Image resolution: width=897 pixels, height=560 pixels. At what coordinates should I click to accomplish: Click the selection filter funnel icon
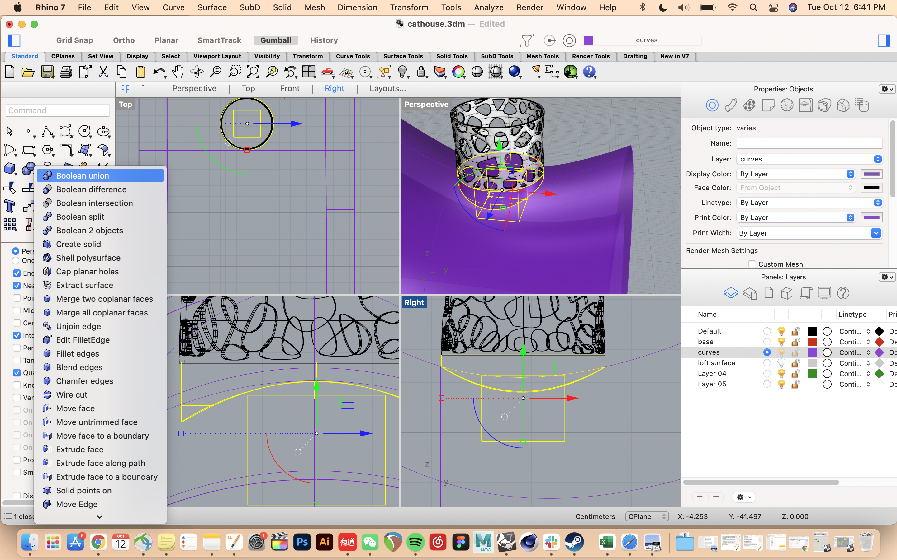coord(527,40)
